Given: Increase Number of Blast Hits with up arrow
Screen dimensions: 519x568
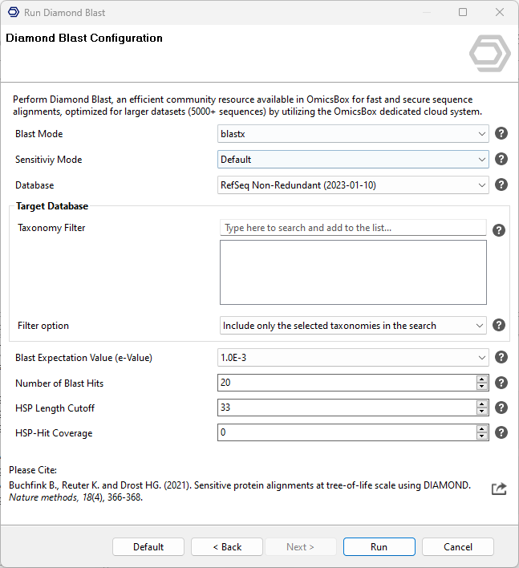Looking at the screenshot, I should tap(481, 379).
